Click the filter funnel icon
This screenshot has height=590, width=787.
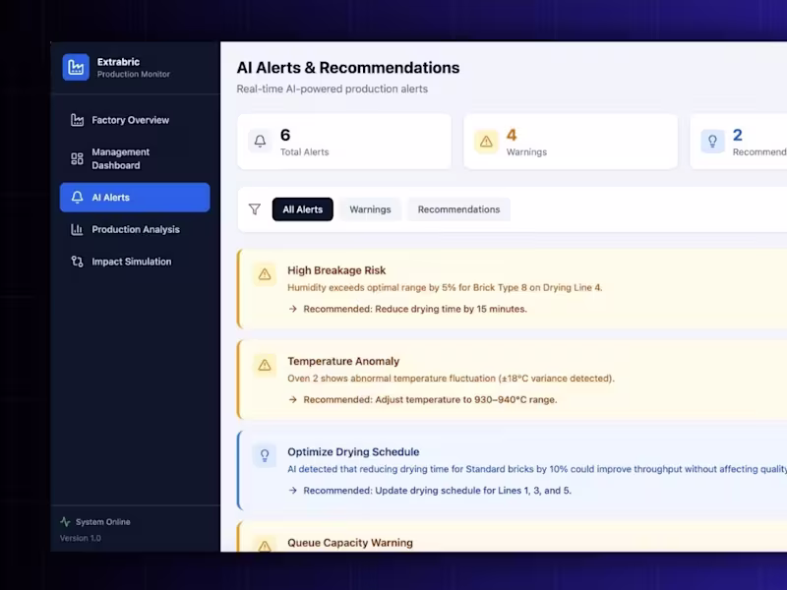click(255, 208)
